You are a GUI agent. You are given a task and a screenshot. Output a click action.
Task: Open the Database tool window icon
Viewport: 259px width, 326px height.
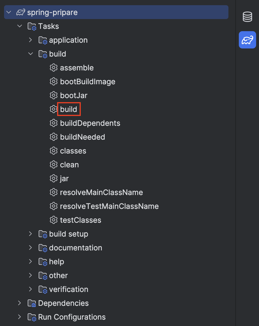click(x=247, y=17)
